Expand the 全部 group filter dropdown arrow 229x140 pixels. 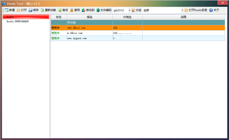pos(182,10)
